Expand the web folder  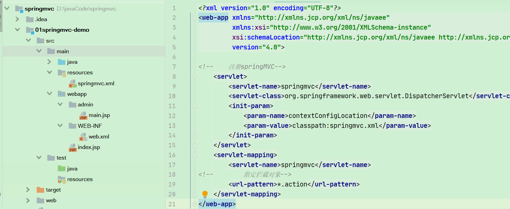click(28, 200)
